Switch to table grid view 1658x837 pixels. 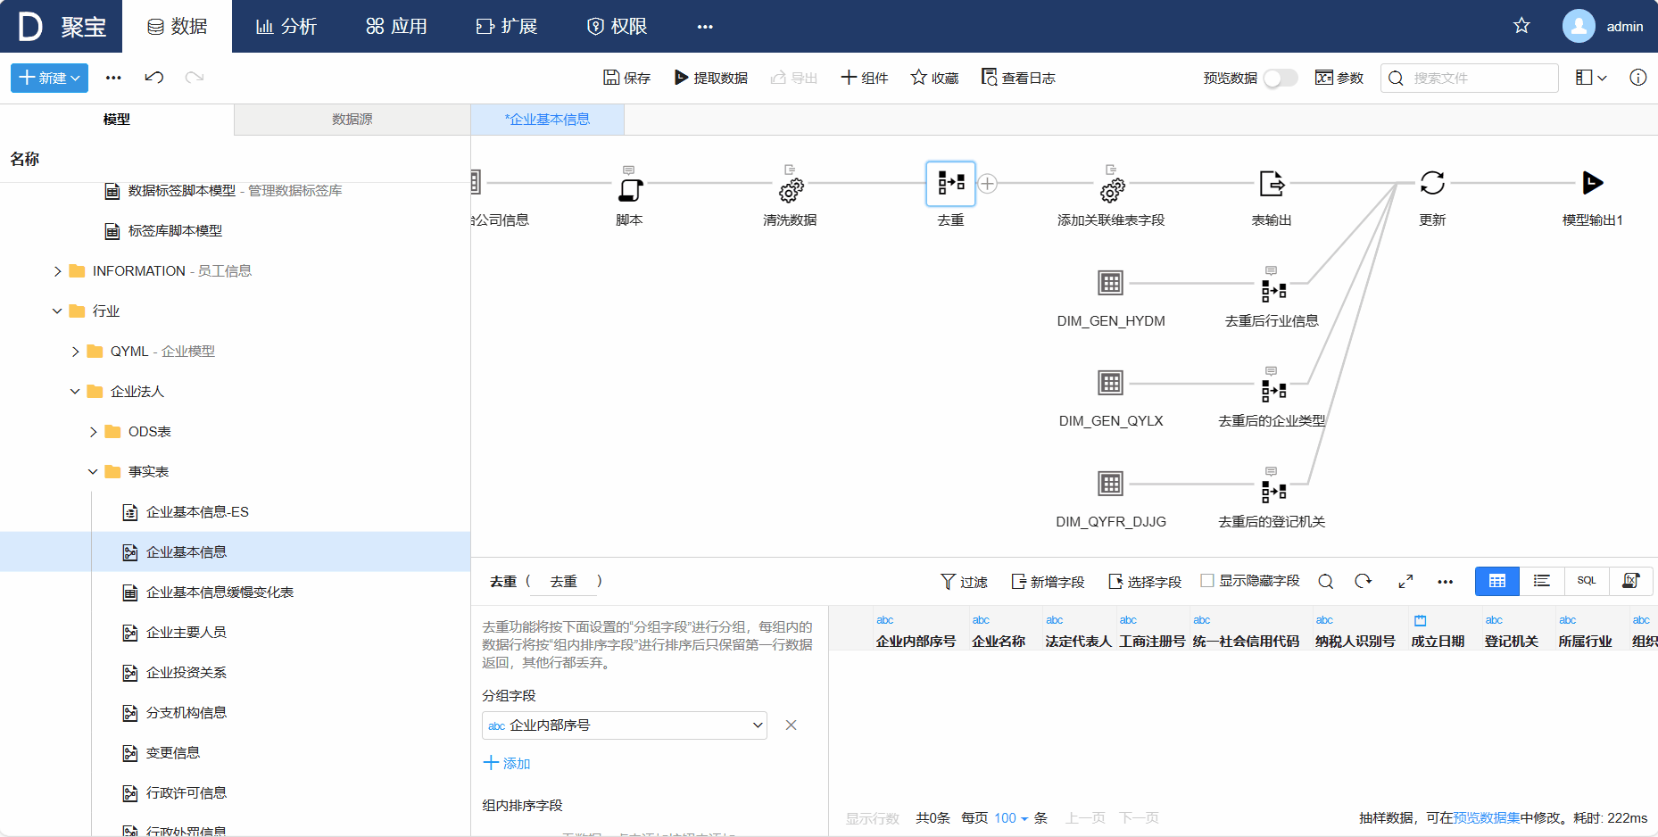tap(1497, 581)
